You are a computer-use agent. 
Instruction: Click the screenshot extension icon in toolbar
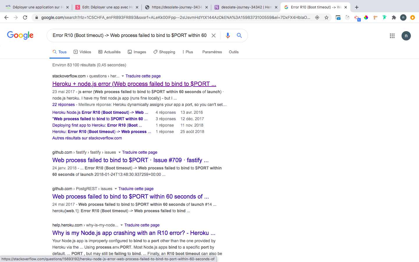[338, 17]
